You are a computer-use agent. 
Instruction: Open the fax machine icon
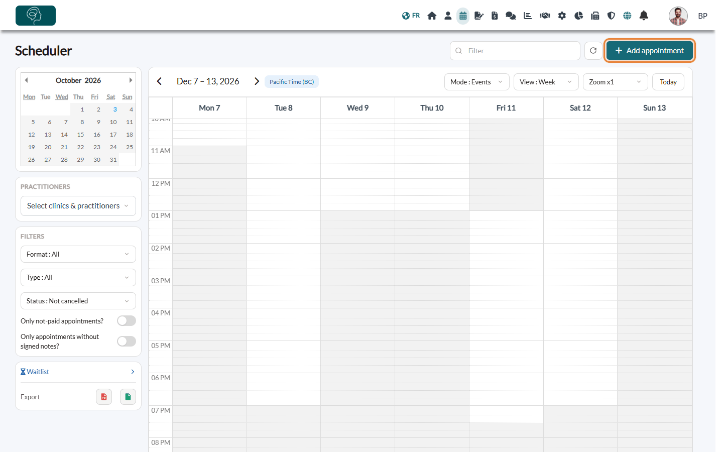coord(595,16)
